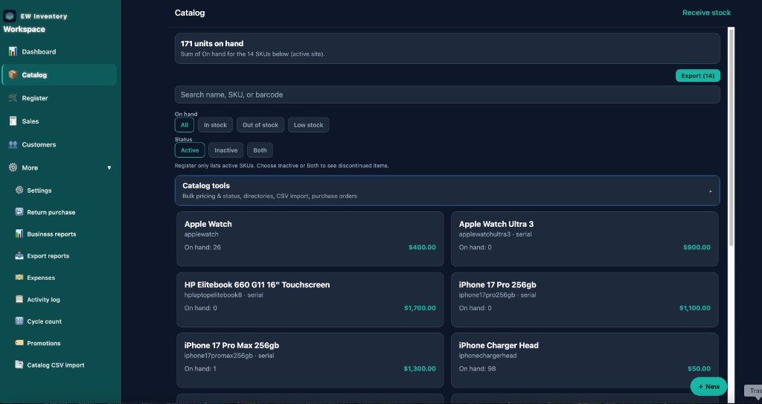Click the Sales receipt icon

click(13, 121)
